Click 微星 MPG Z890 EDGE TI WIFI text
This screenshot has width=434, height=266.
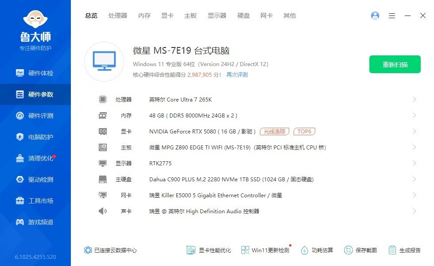click(238, 147)
